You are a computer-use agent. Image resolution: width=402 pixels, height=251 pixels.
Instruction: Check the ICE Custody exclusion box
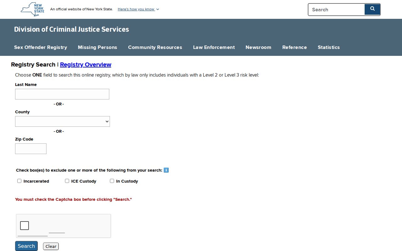click(x=67, y=181)
